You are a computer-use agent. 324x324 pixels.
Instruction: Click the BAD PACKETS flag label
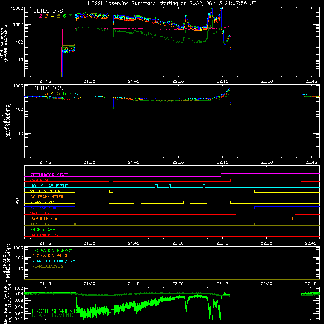[x=44, y=235]
